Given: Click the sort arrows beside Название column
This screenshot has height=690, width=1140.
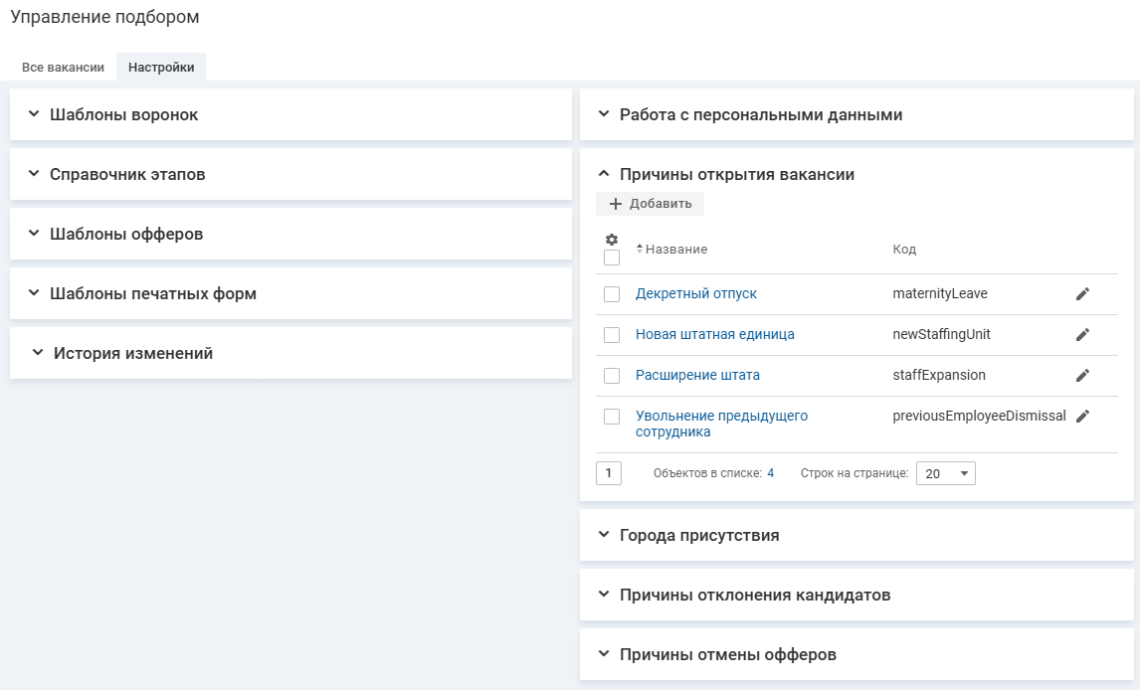Looking at the screenshot, I should click(x=640, y=249).
